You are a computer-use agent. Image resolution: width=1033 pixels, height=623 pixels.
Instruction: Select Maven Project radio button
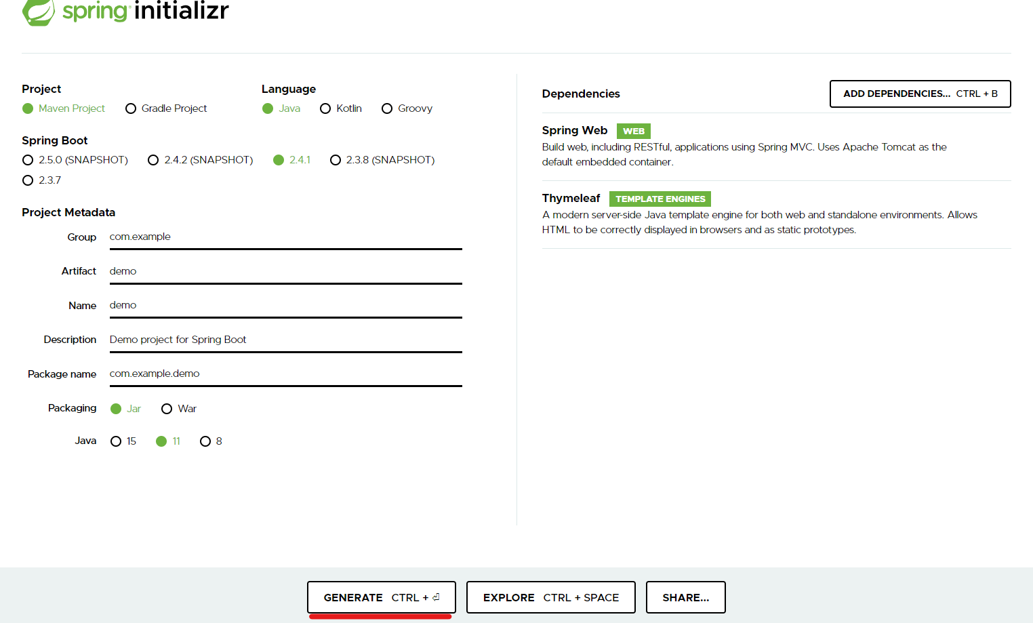(x=64, y=108)
